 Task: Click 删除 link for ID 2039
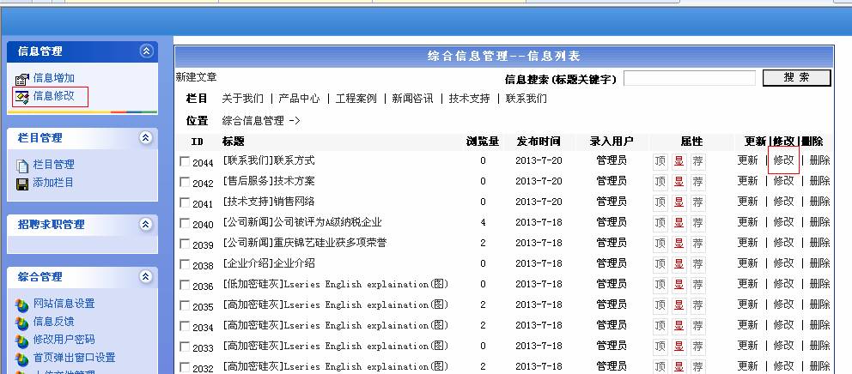coord(819,243)
